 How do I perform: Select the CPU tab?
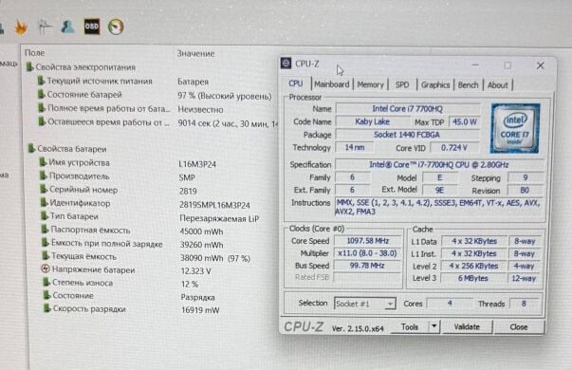tap(296, 83)
